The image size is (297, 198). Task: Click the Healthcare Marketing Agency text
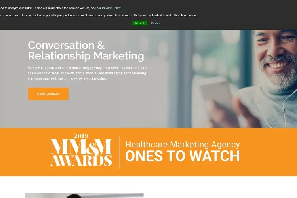click(183, 145)
